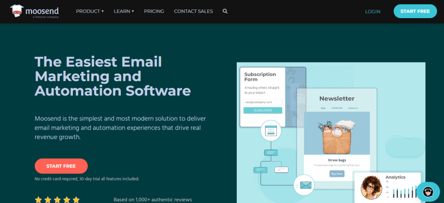
Task: Open the search magnifier icon
Action: (x=225, y=11)
